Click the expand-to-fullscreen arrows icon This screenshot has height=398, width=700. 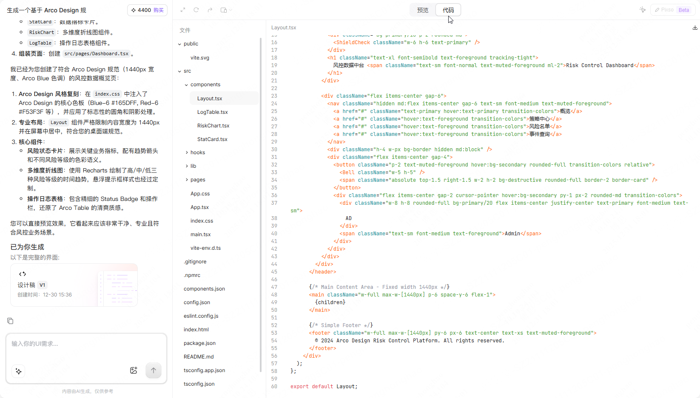(183, 10)
